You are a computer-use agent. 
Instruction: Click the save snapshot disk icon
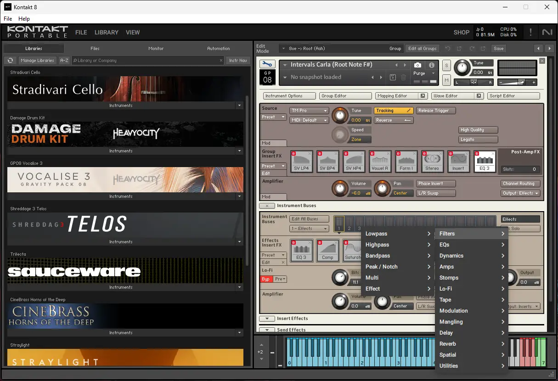tap(393, 78)
